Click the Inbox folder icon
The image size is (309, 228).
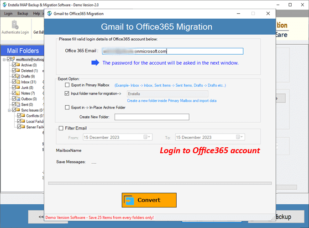point(18,82)
